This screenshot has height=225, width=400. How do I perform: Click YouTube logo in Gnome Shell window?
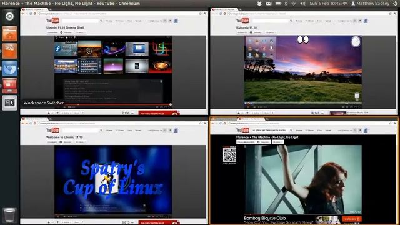52,21
